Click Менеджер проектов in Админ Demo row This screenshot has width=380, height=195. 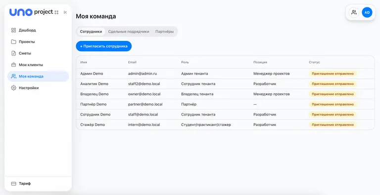click(x=272, y=74)
